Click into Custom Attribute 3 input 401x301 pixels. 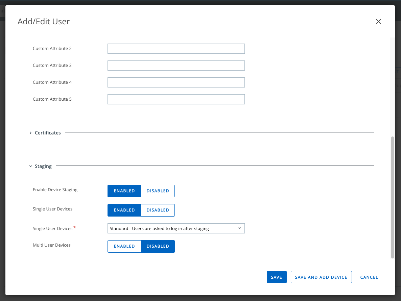tap(176, 66)
